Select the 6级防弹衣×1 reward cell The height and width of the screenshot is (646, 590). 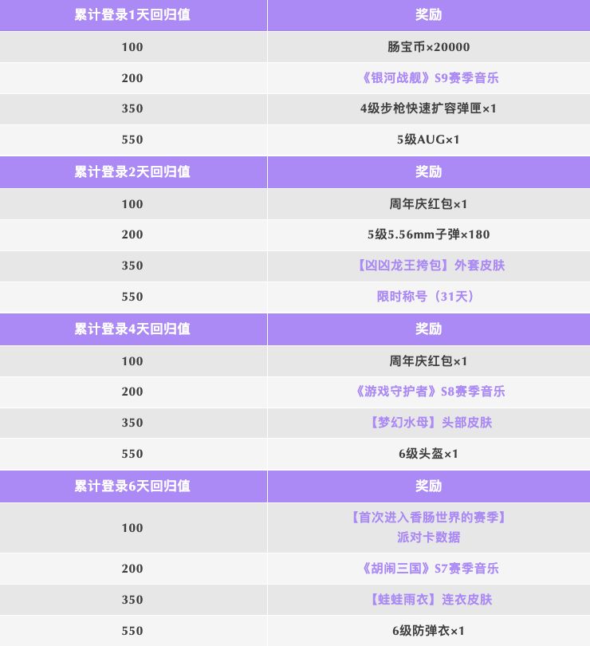428,631
